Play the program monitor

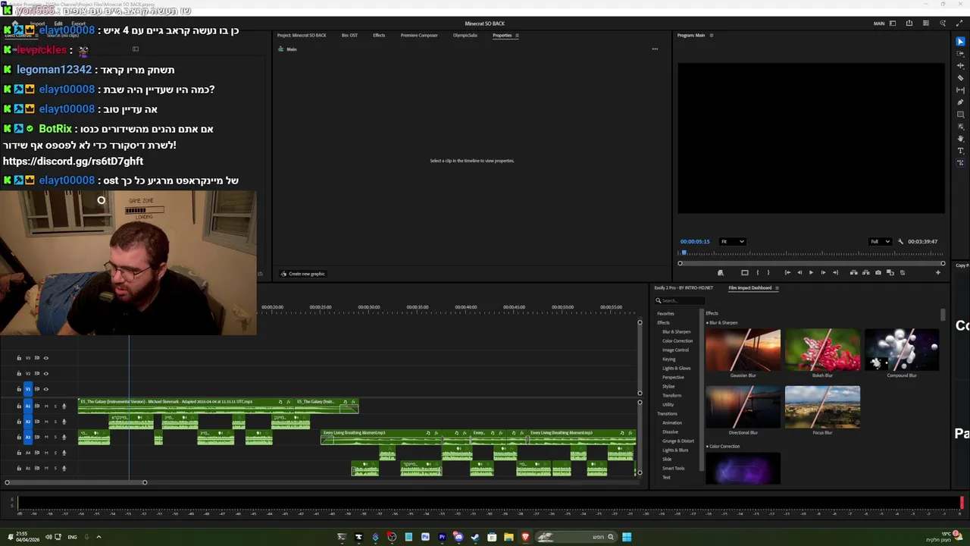pyautogui.click(x=811, y=272)
